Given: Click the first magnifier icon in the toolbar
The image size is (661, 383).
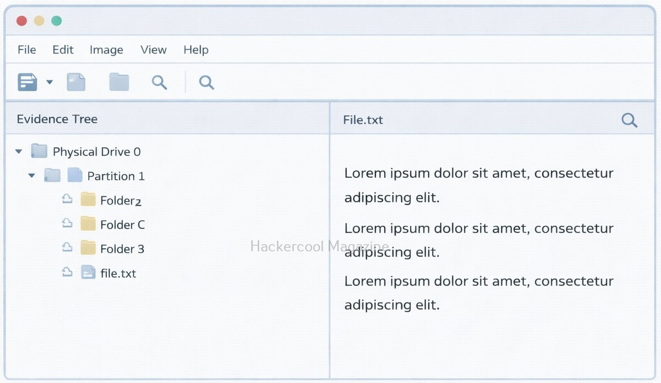Looking at the screenshot, I should tap(159, 82).
